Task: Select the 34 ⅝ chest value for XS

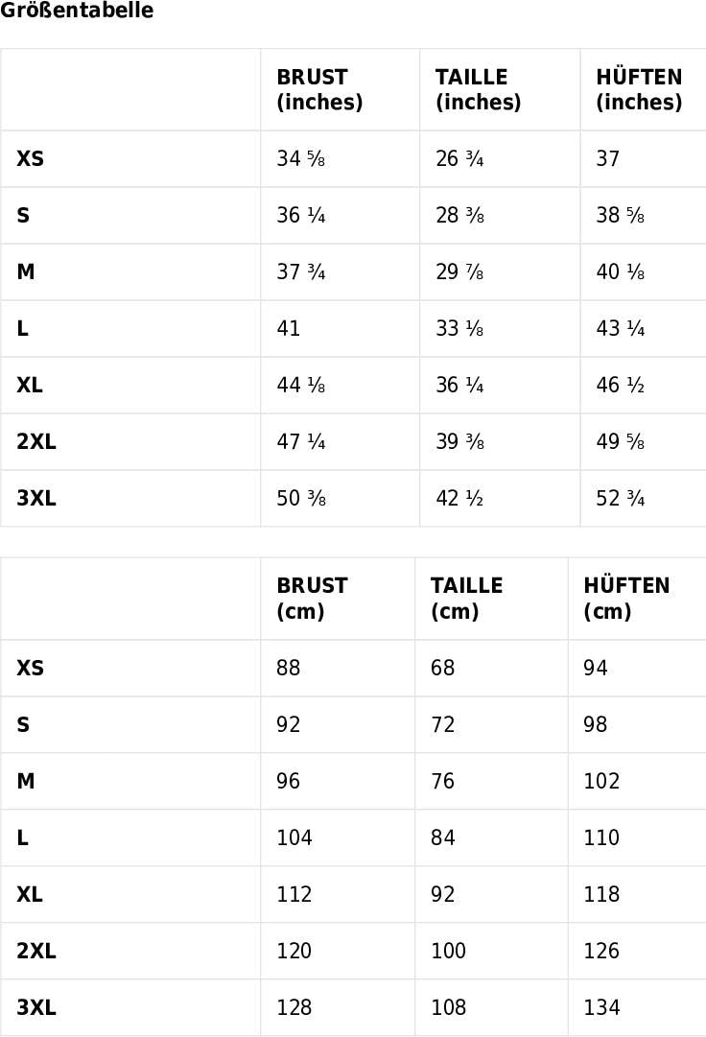Action: pos(300,159)
